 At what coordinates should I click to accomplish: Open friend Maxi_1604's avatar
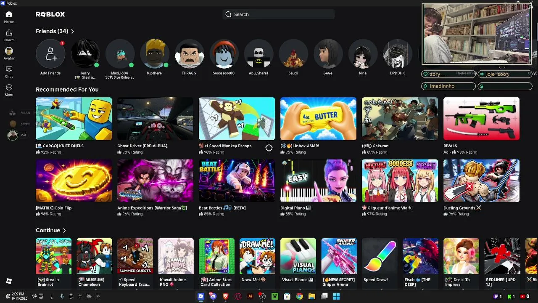(x=120, y=54)
